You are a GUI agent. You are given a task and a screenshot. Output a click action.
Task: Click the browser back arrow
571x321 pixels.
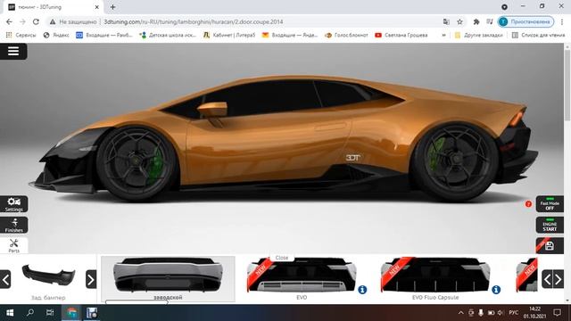[x=9, y=21]
